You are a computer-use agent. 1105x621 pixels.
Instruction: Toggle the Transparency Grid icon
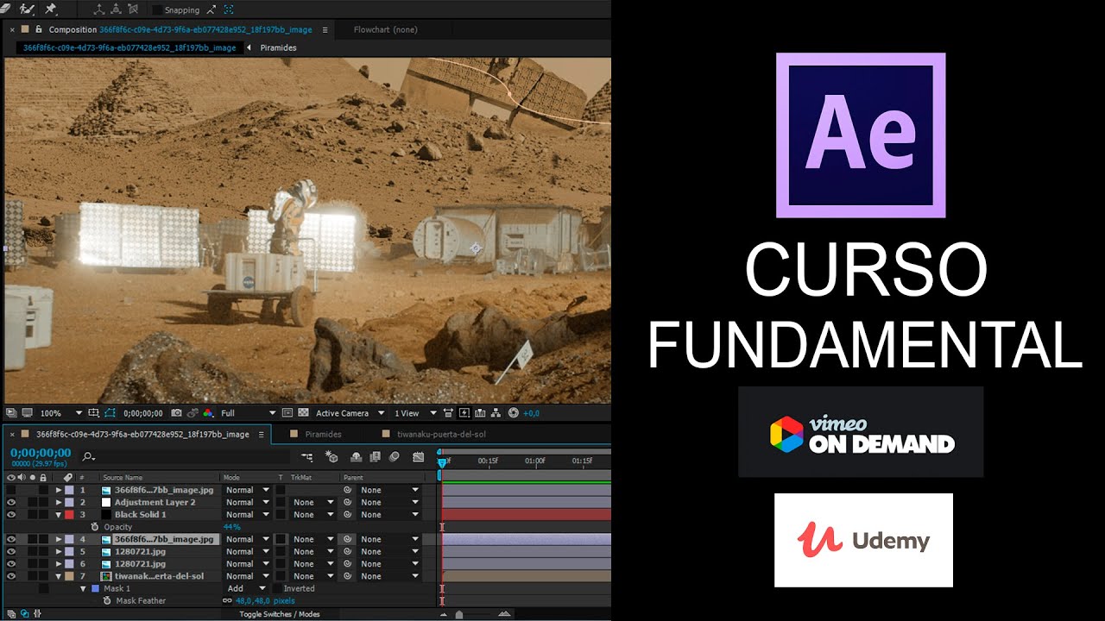click(x=303, y=413)
